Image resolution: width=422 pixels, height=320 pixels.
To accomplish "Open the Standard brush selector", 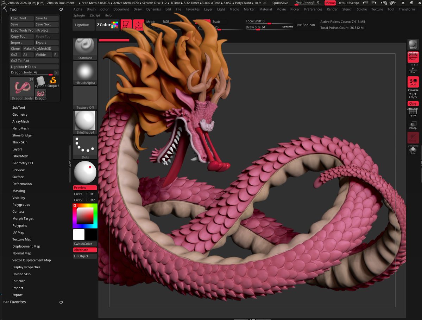I will point(85,49).
